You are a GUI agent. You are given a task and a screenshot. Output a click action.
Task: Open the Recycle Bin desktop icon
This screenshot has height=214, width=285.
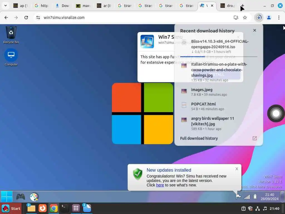point(11,35)
